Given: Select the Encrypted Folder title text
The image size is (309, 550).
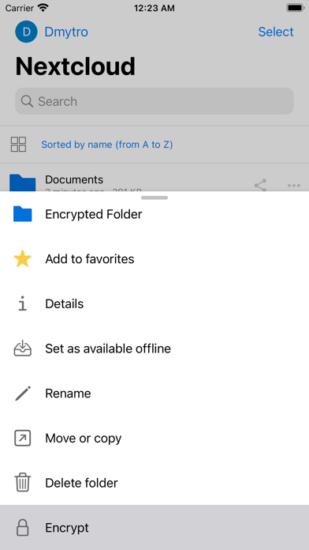Looking at the screenshot, I should pyautogui.click(x=94, y=214).
